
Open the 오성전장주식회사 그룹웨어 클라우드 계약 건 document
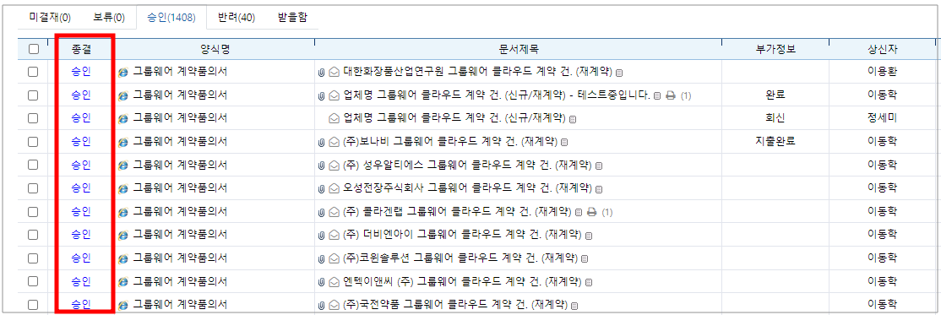pos(467,187)
